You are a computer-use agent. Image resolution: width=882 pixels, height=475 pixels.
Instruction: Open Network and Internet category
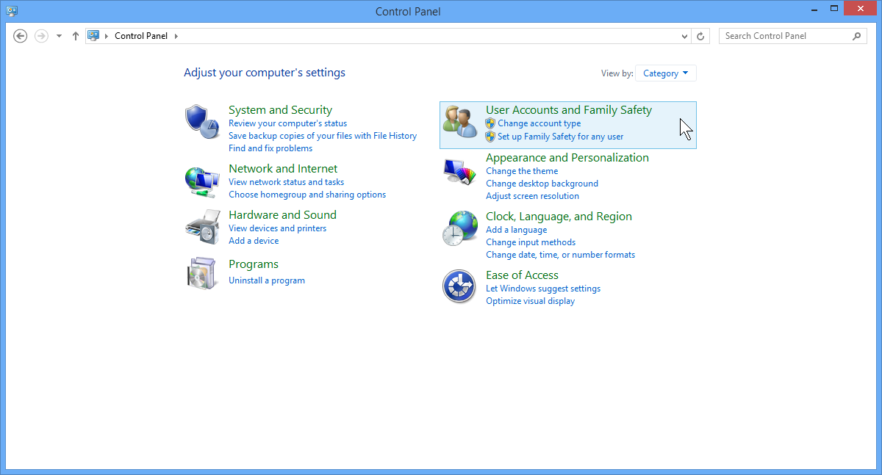click(x=283, y=169)
